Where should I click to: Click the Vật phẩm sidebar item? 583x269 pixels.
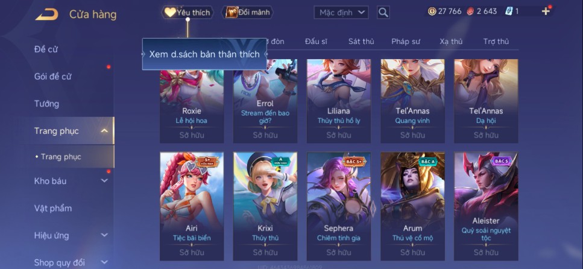tap(53, 208)
